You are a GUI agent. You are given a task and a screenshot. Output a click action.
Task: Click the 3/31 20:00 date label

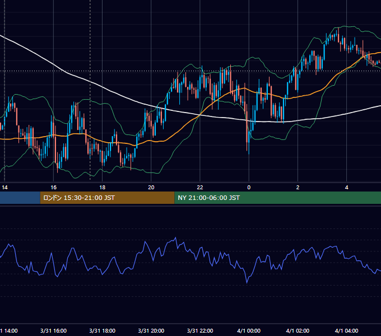click(151, 330)
